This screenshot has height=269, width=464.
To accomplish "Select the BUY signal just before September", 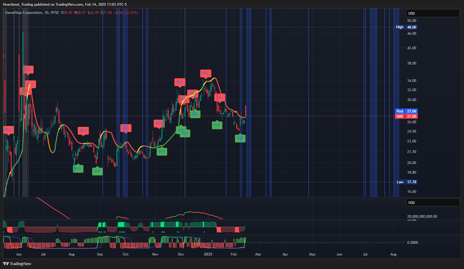I will tap(97, 171).
